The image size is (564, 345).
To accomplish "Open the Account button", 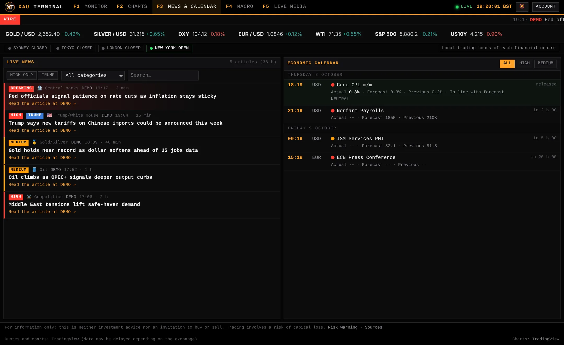I will 546,7.
